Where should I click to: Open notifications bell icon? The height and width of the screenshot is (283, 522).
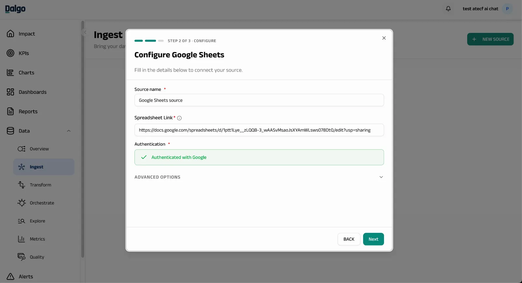[448, 9]
